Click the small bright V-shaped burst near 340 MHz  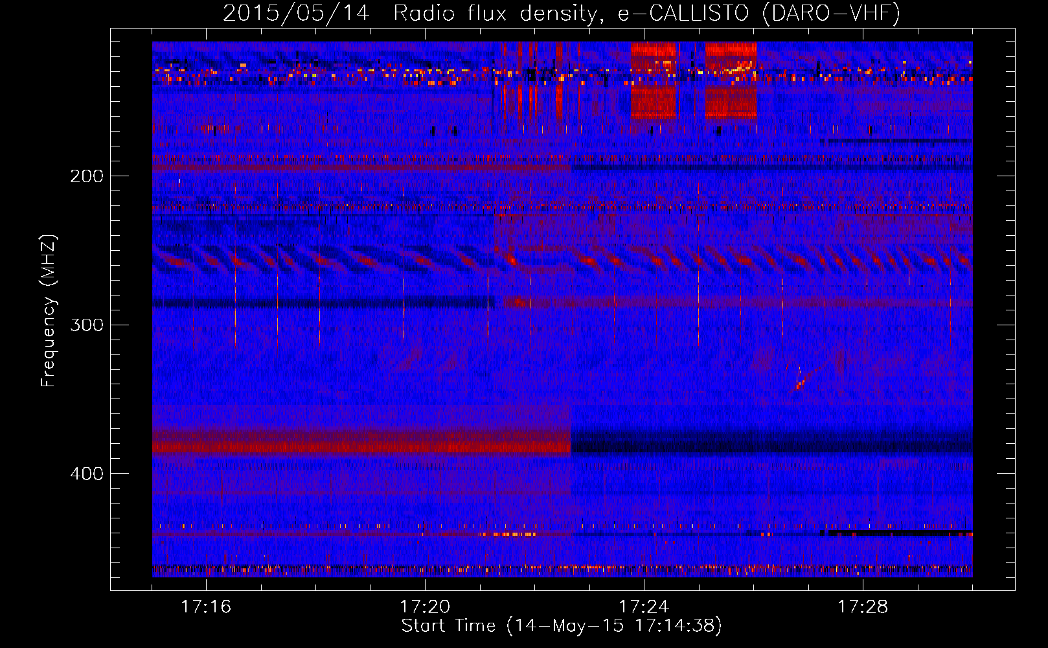point(805,378)
